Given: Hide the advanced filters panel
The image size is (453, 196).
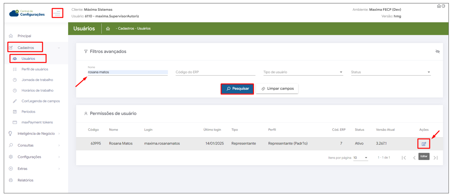Looking at the screenshot, I should pos(437,51).
